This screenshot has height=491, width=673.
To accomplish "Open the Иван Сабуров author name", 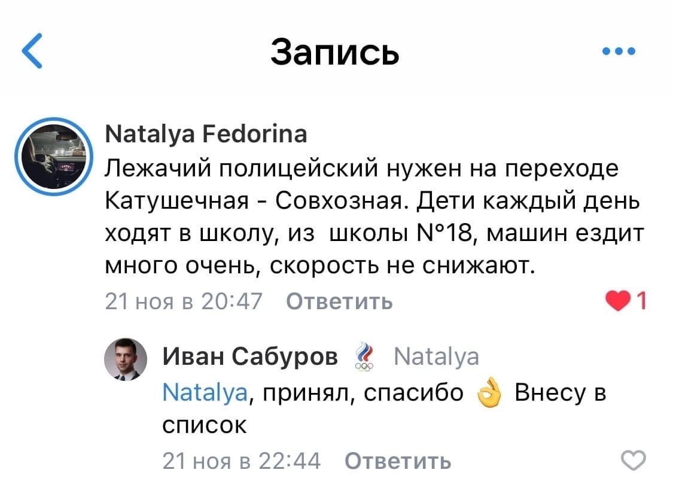I will click(x=250, y=357).
